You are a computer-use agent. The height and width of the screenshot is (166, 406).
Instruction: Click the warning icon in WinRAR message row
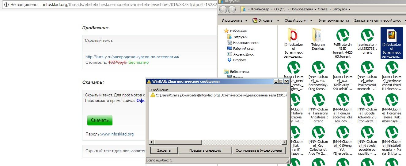153,95
